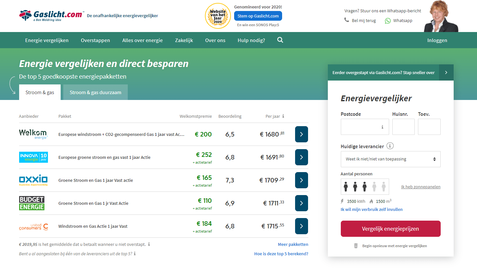This screenshot has height=274, width=477.
Task: Switch to Stroom & gas duurzaam tab
Action: tap(95, 92)
